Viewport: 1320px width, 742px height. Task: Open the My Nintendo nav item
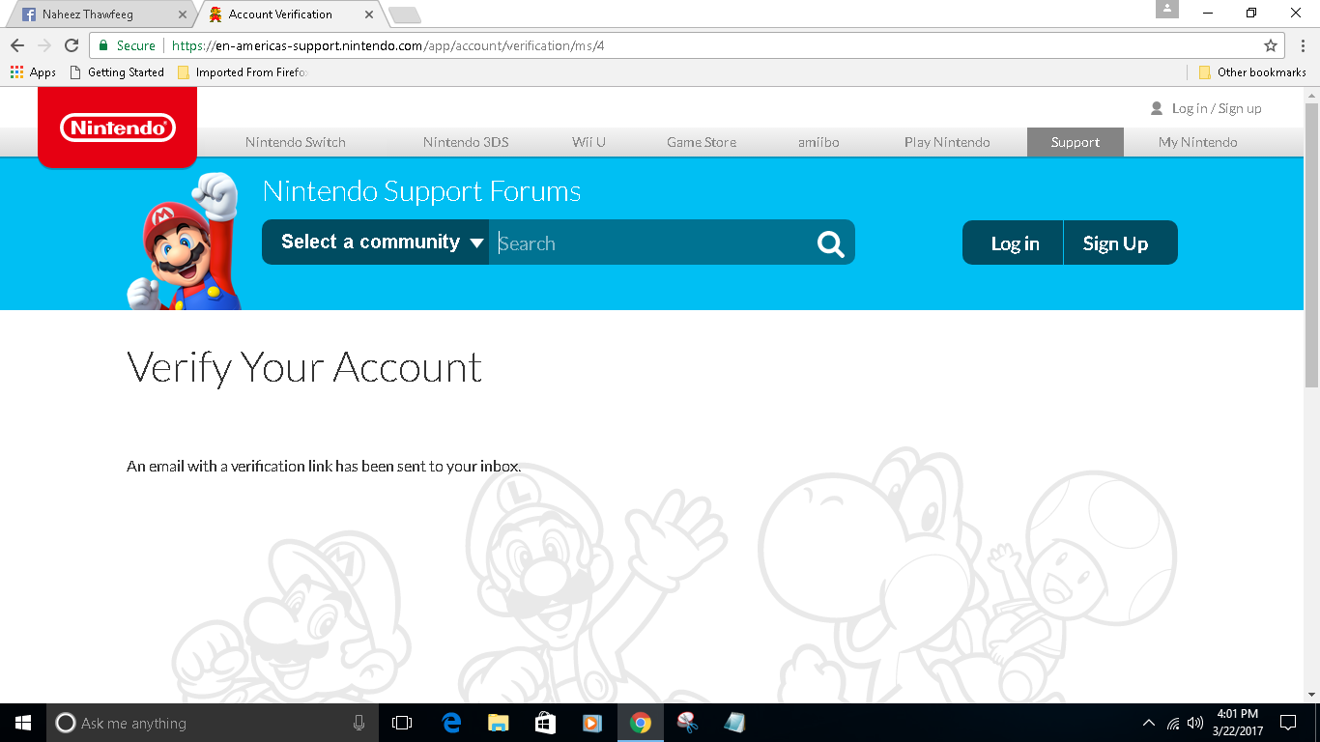point(1198,142)
